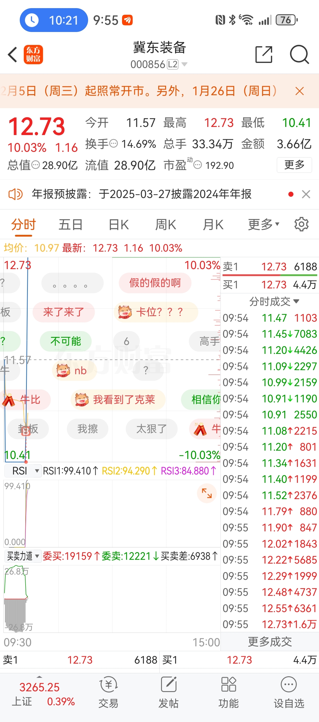The height and width of the screenshot is (722, 319).
Task: Tap the speaker announcement icon
Action: (x=15, y=194)
